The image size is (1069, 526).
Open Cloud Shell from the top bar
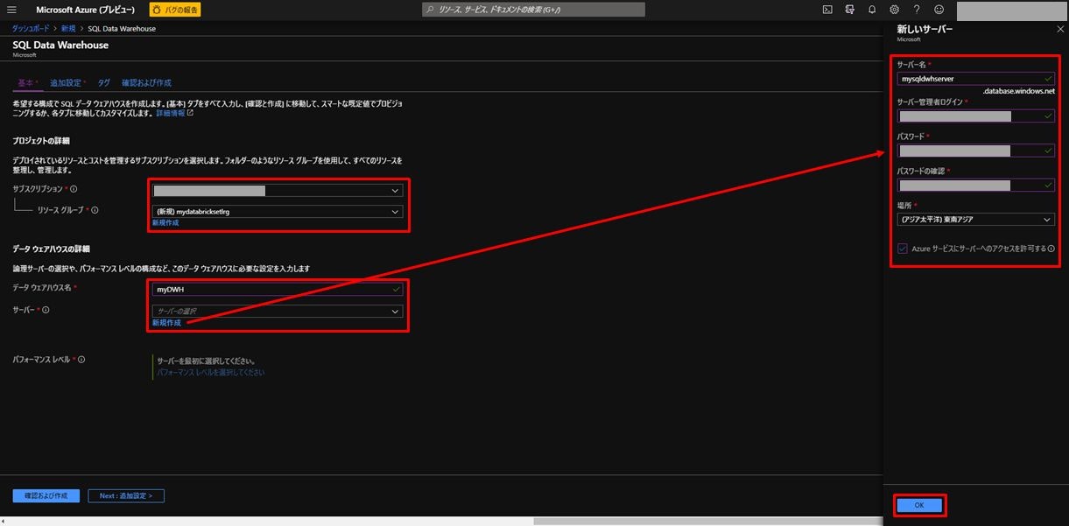(827, 10)
